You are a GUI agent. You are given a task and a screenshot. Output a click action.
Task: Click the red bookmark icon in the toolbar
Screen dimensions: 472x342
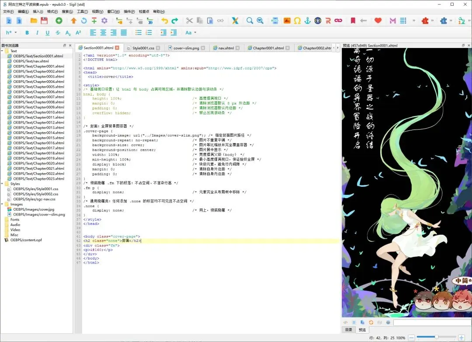pos(353,21)
